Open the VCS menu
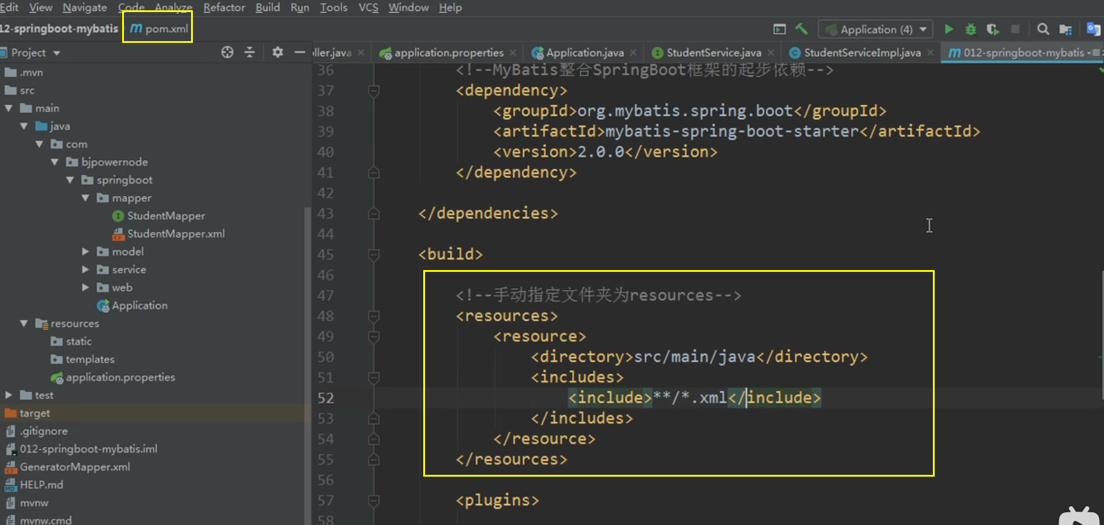1104x525 pixels. point(368,7)
